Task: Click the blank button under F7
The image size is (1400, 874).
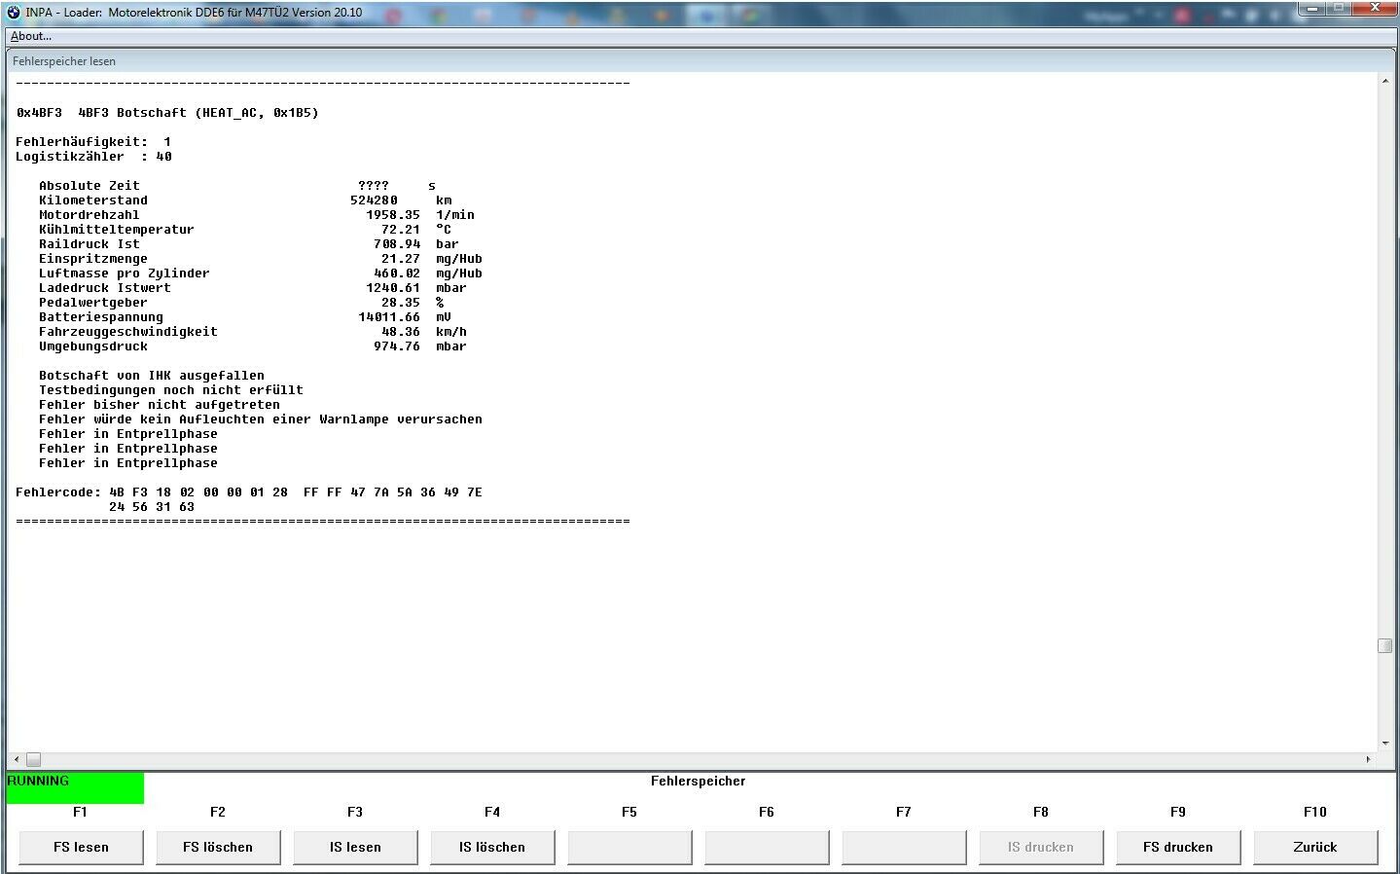Action: [904, 847]
